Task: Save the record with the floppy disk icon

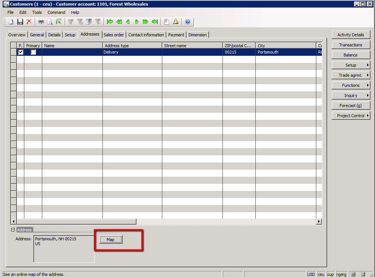Action: point(20,22)
